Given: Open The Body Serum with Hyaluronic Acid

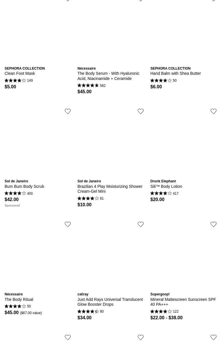Looking at the screenshot, I should (108, 76).
